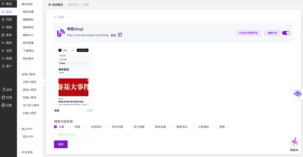Click the home icon in the breadcrumb
This screenshot has height=157, width=303.
50,5
